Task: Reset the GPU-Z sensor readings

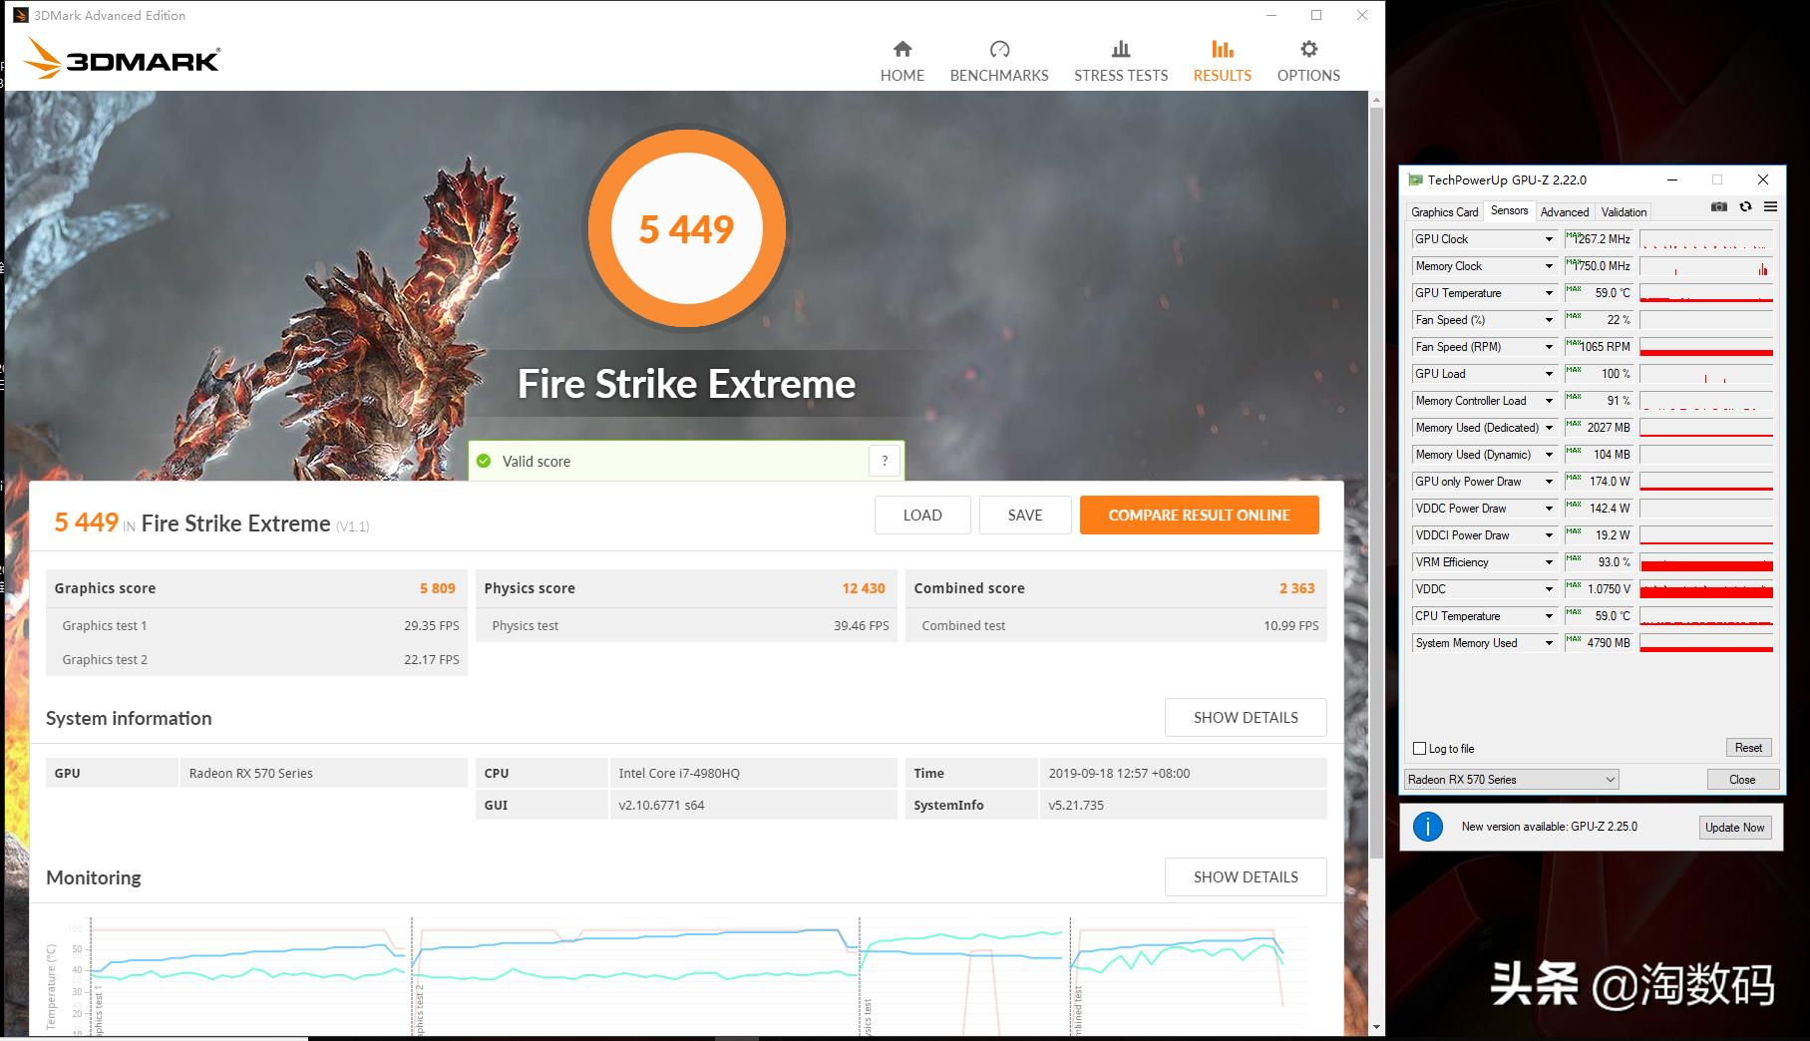Action: click(1748, 748)
